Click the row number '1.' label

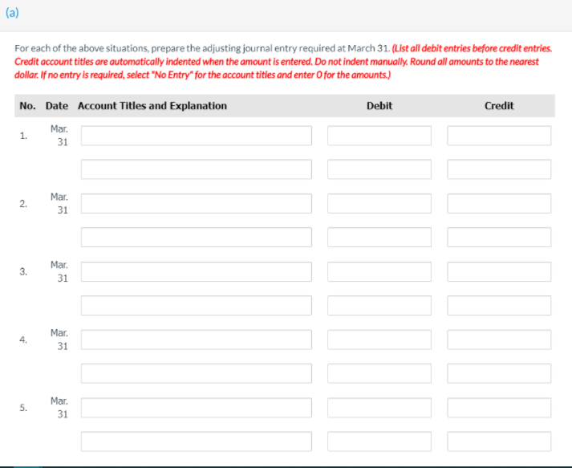coord(23,136)
